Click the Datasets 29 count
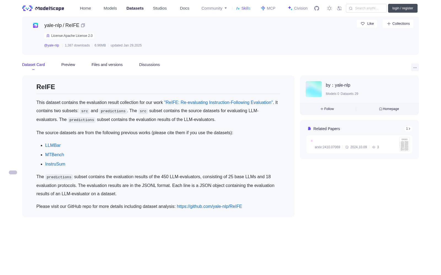This screenshot has height=275, width=441. coord(349,94)
